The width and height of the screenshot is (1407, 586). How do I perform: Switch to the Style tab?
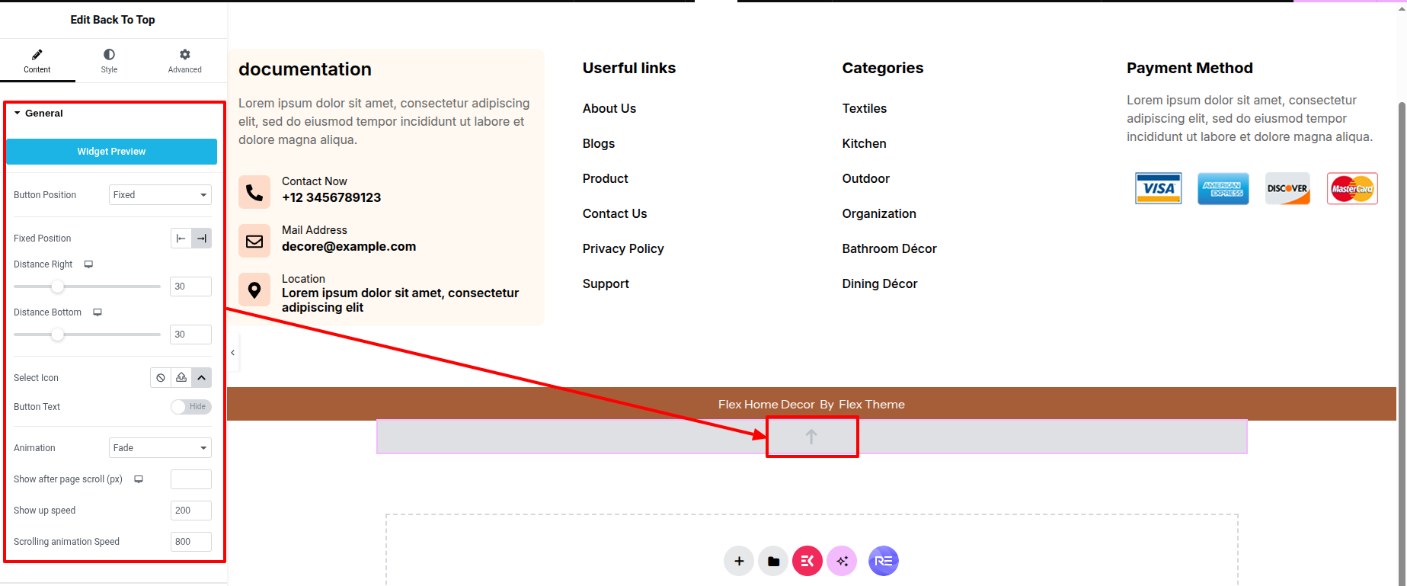[109, 60]
